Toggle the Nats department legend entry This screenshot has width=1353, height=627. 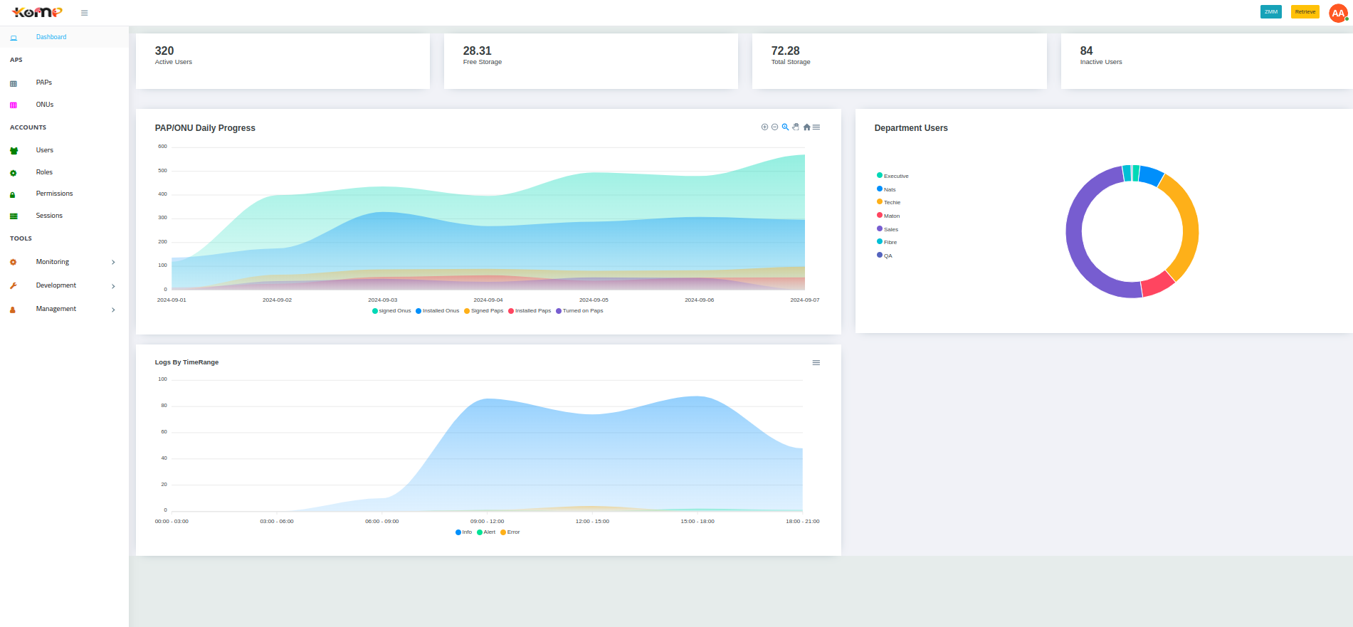[886, 189]
